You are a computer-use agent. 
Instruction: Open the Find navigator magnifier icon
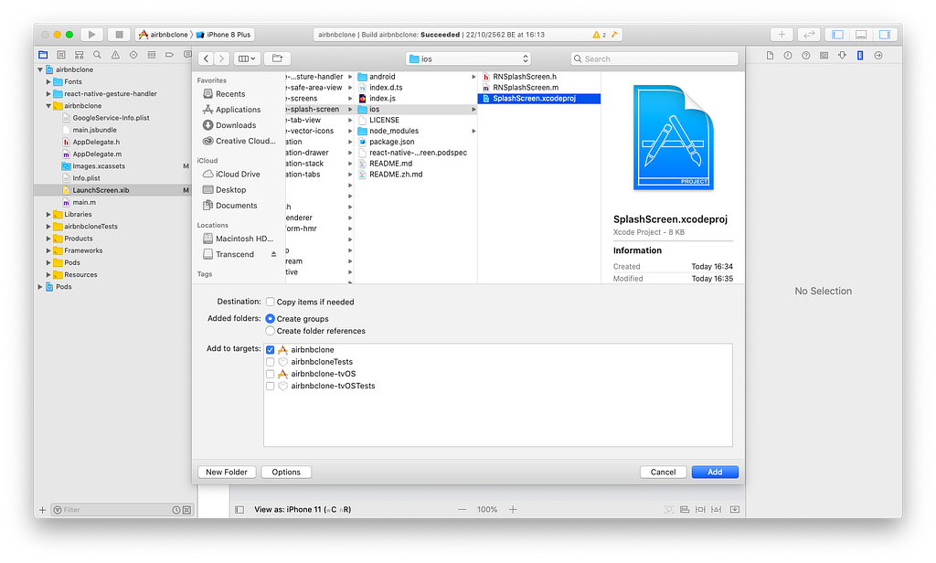coord(97,55)
